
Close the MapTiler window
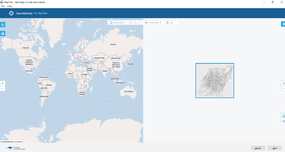[x=281, y=2]
